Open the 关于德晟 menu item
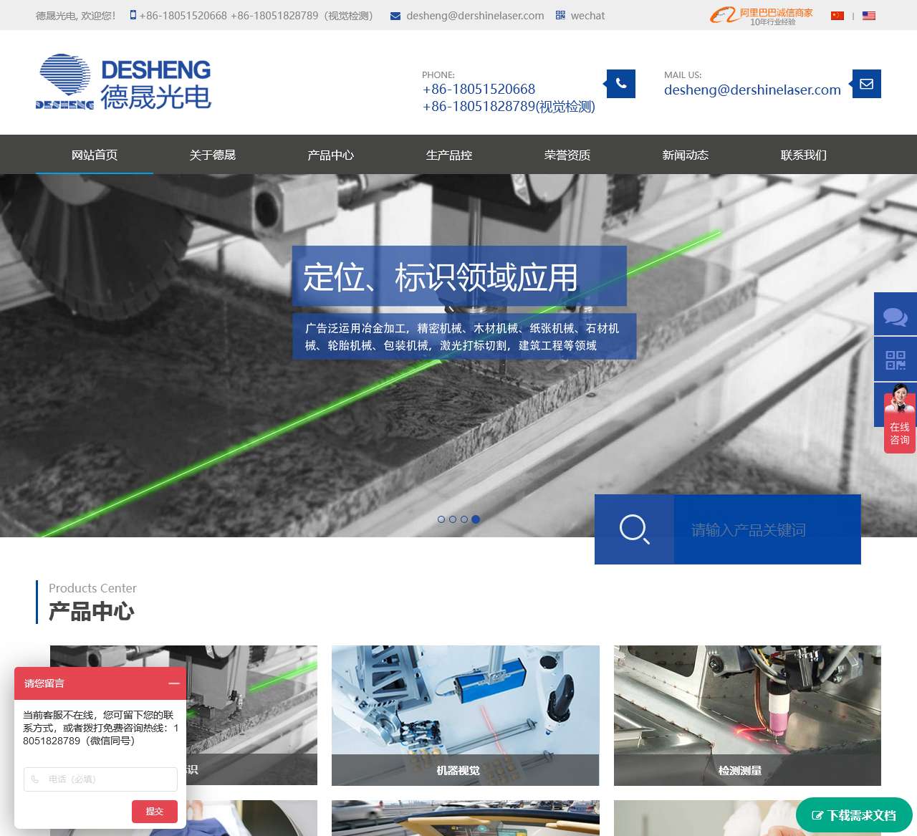This screenshot has height=836, width=917. coord(212,155)
